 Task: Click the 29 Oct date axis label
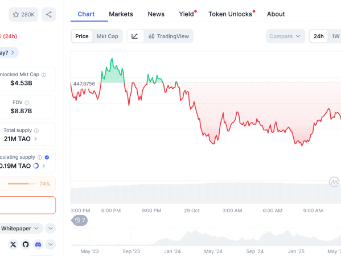(x=192, y=210)
